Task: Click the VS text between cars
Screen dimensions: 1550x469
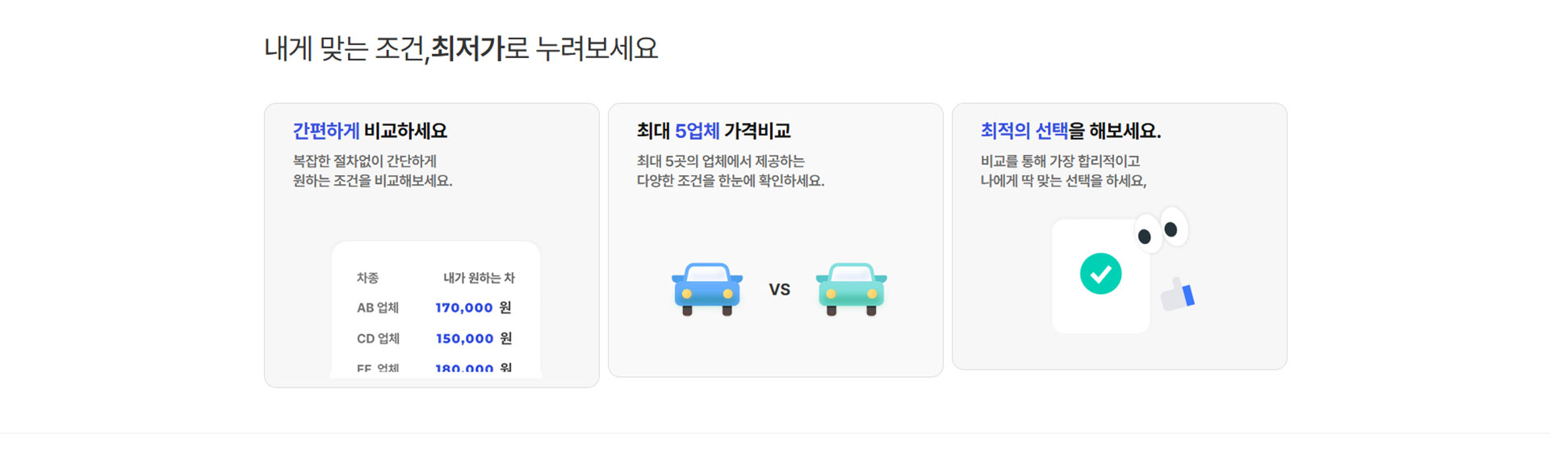Action: [x=779, y=290]
